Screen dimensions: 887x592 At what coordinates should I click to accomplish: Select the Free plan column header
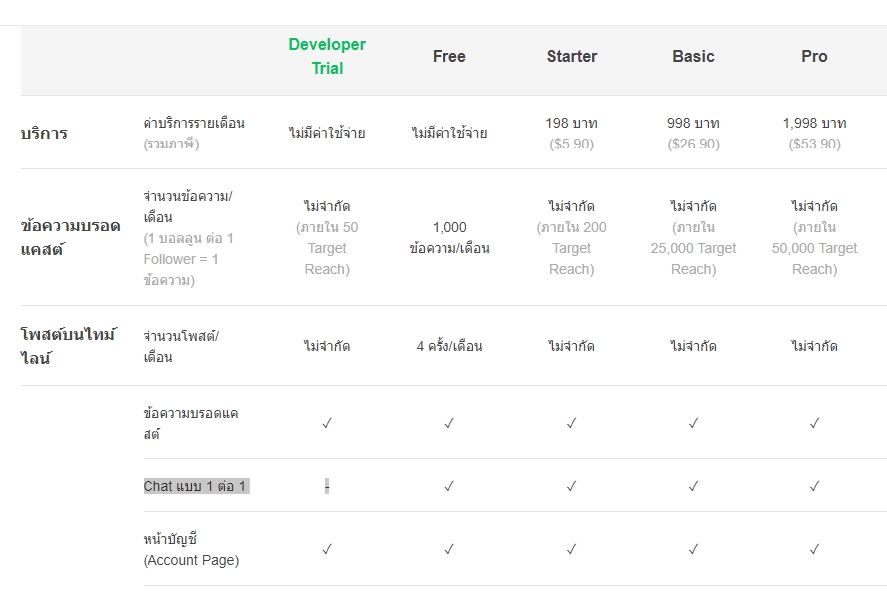(449, 56)
